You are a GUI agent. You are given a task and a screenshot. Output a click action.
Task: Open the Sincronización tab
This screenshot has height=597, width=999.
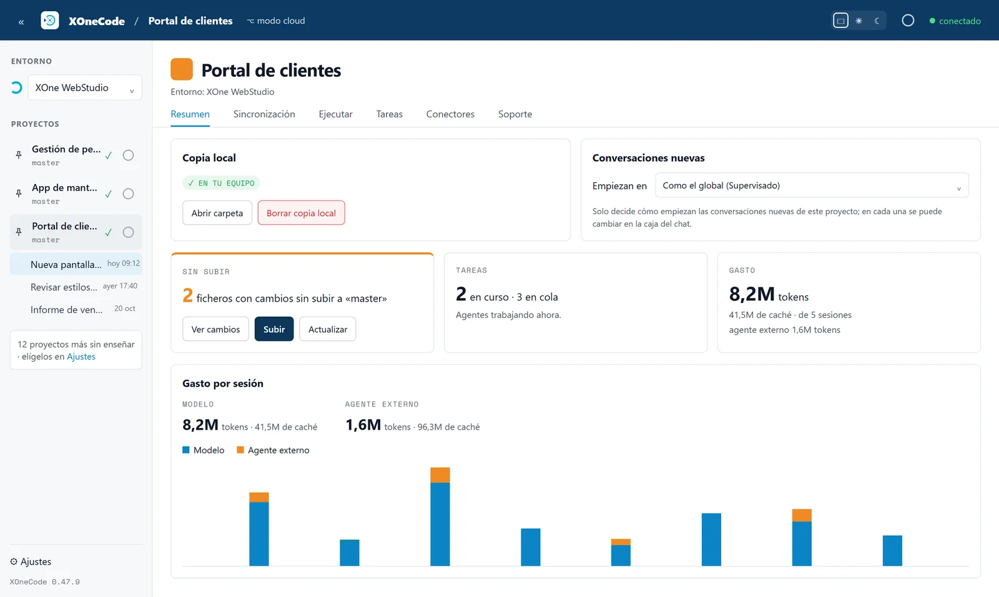coord(264,114)
